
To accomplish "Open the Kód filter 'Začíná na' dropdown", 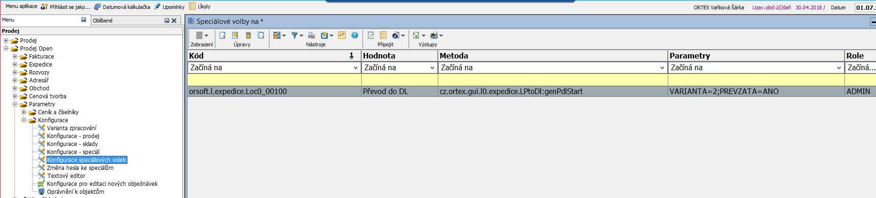I will click(x=355, y=68).
